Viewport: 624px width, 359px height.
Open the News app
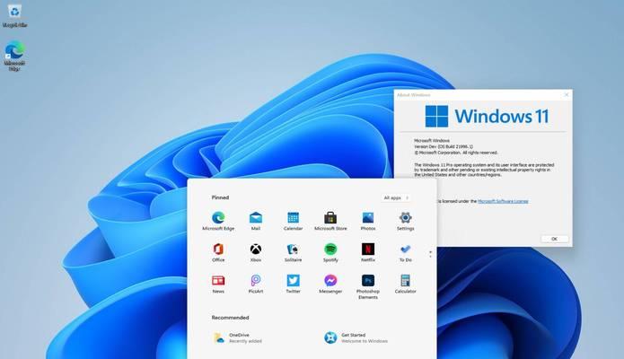218,284
